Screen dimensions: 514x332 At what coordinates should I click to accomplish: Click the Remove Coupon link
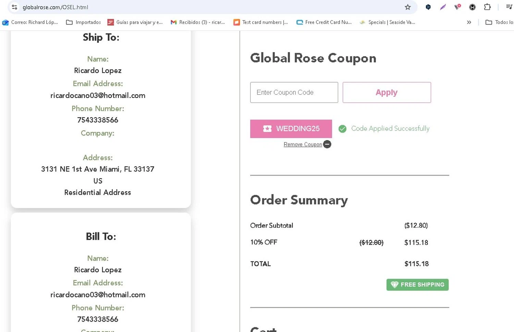[303, 145]
